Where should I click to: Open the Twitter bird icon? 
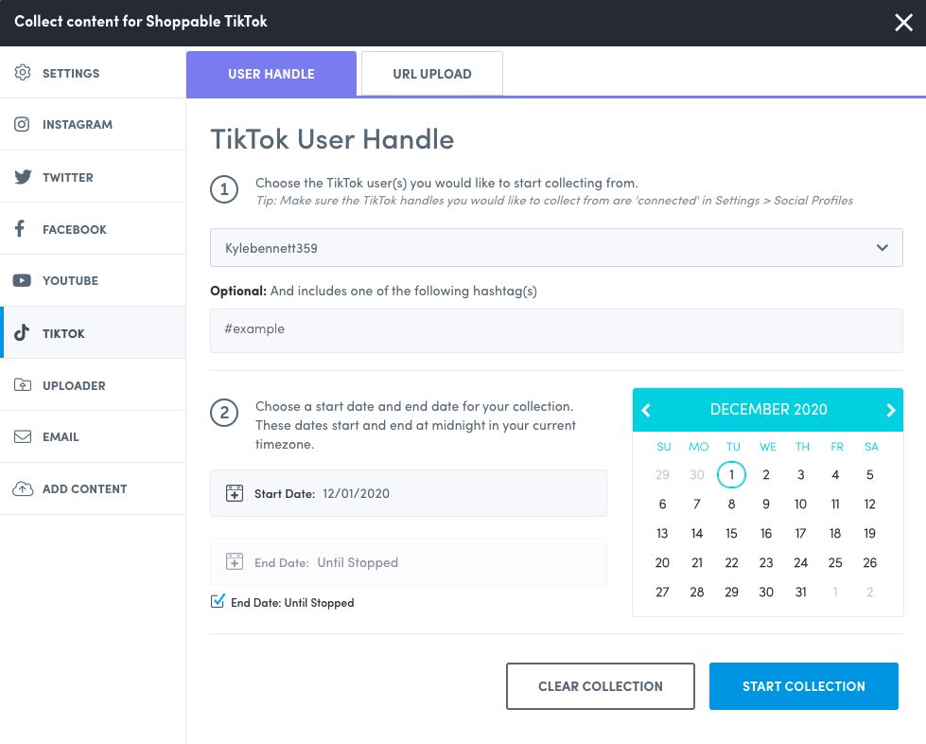click(23, 177)
